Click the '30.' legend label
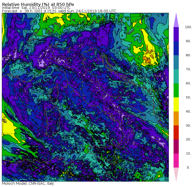Viewport: 194px width, 187px height. pos(188,126)
